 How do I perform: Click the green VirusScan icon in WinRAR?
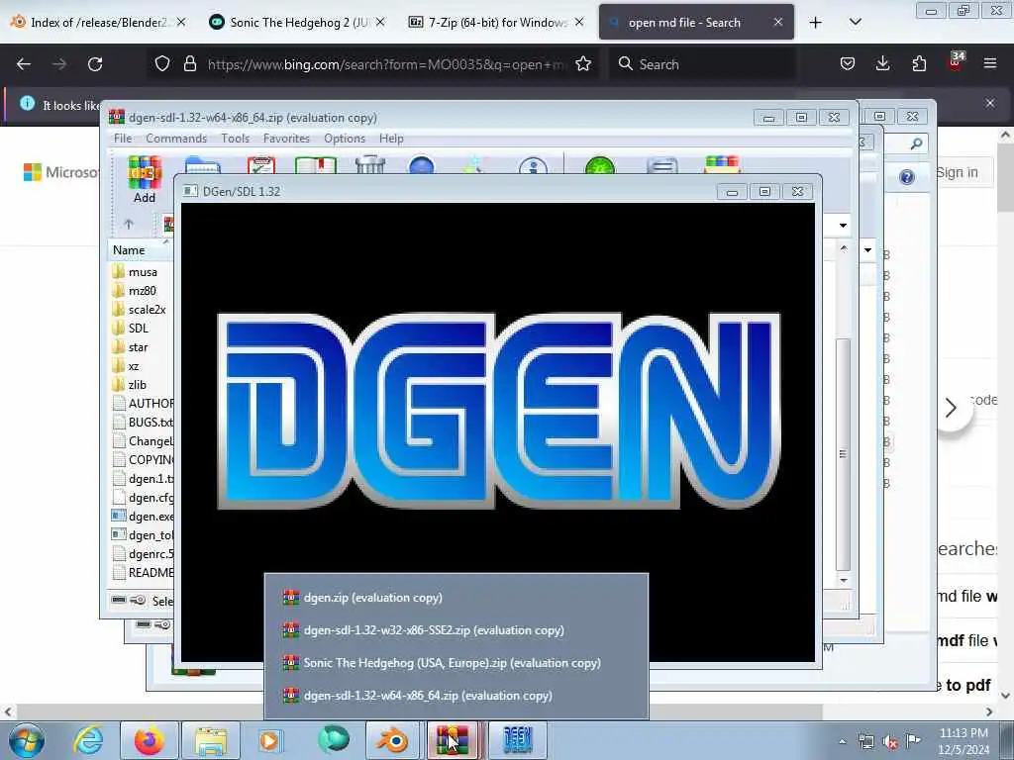point(599,165)
